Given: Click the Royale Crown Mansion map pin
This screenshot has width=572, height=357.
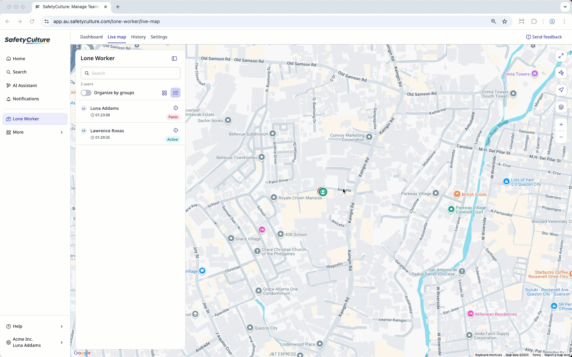Looking at the screenshot, I should (274, 198).
